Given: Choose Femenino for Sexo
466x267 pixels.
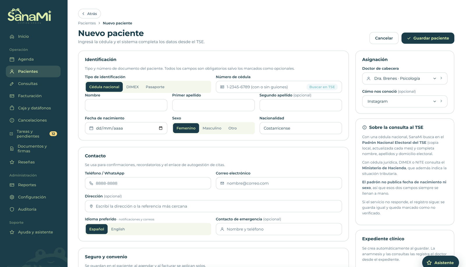Looking at the screenshot, I should point(186,128).
